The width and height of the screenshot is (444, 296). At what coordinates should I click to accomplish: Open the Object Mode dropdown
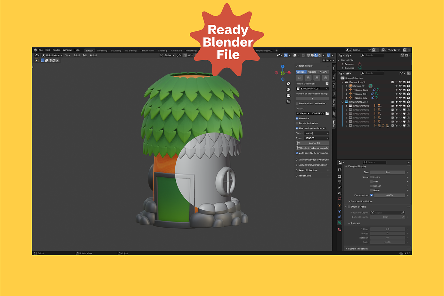point(52,55)
